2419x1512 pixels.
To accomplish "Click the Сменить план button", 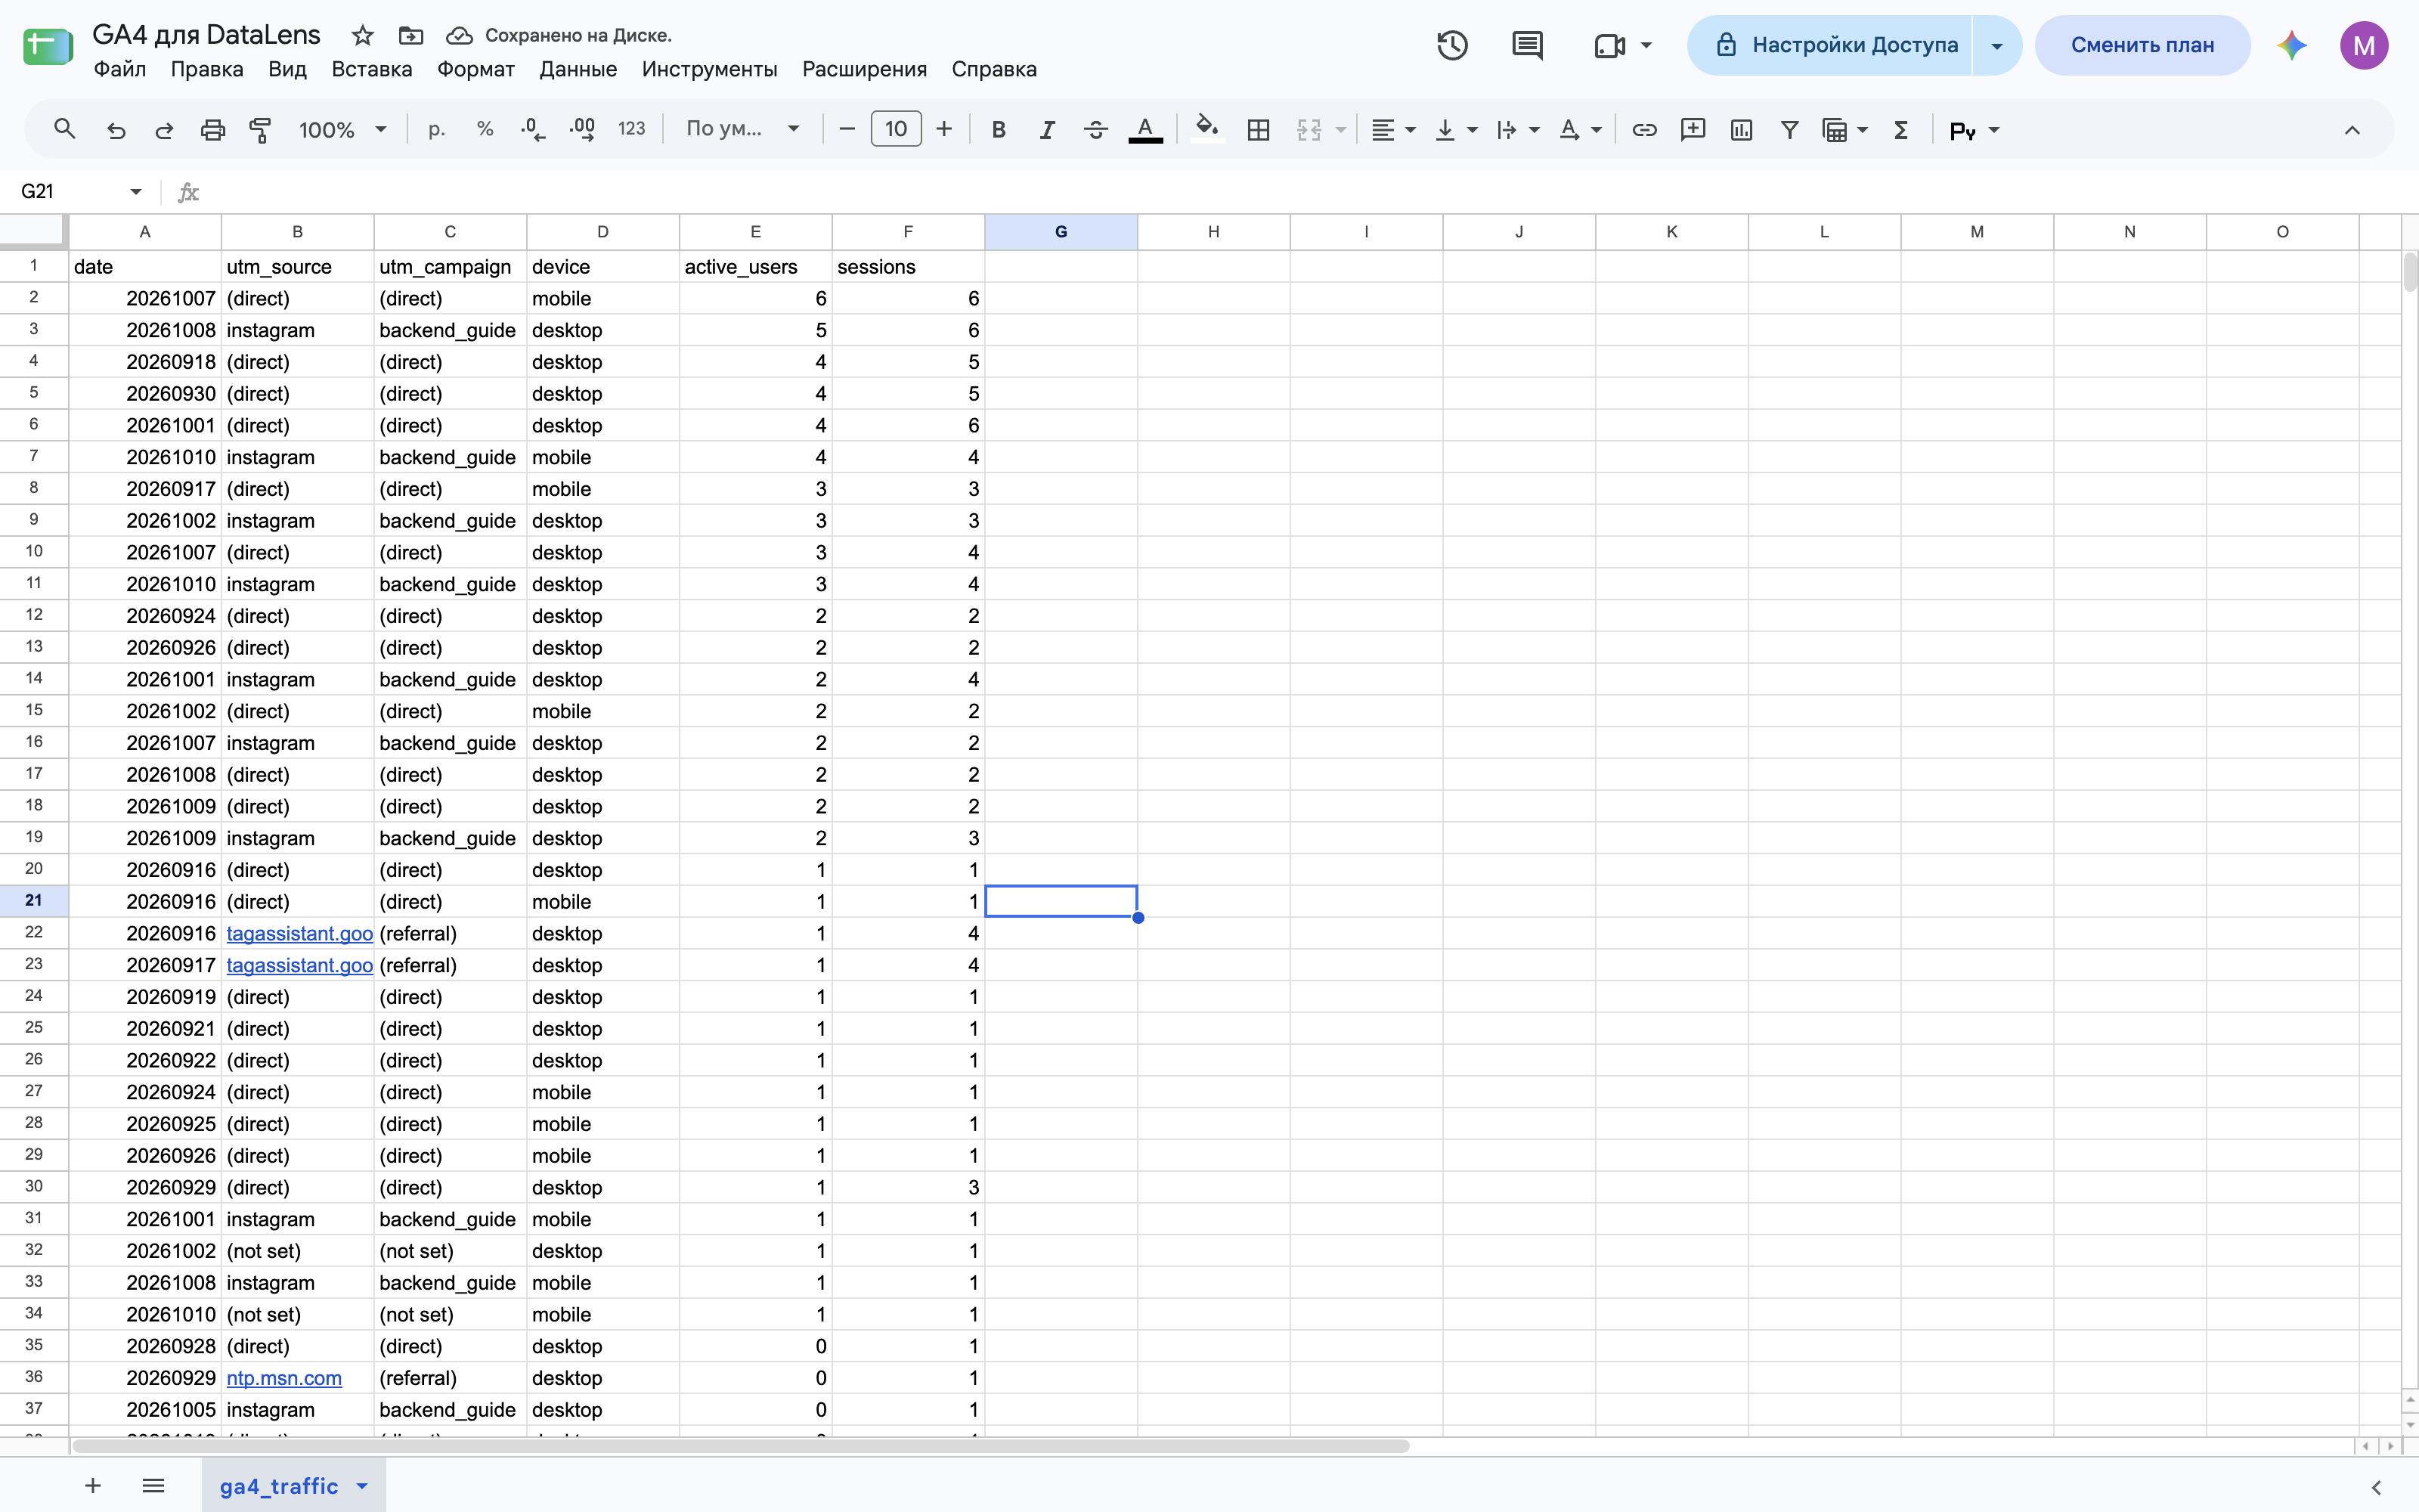I will (x=2142, y=45).
